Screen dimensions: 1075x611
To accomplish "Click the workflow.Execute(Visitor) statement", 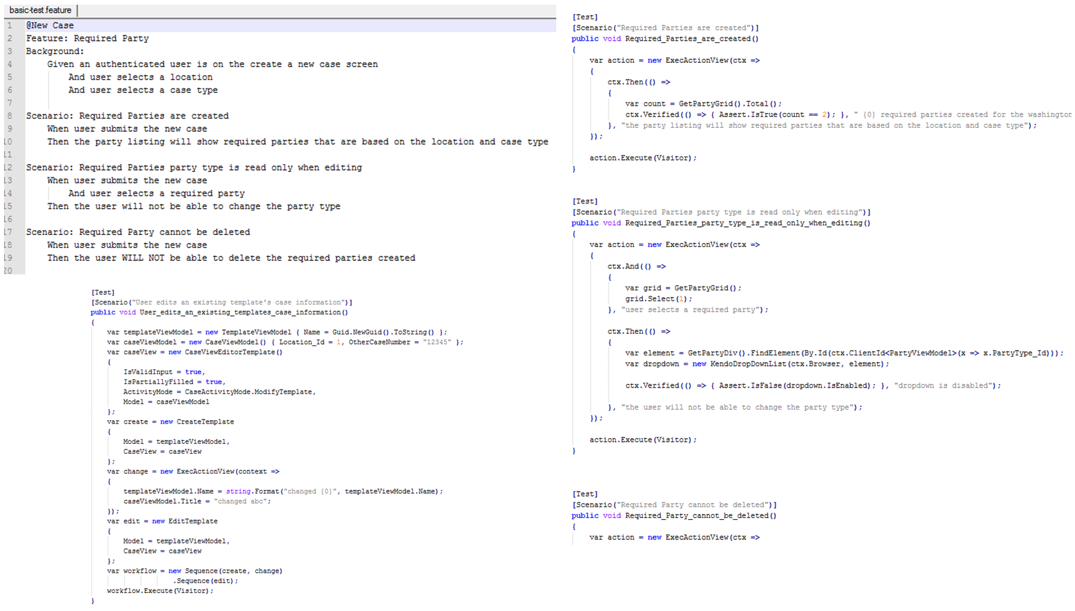I will (160, 591).
